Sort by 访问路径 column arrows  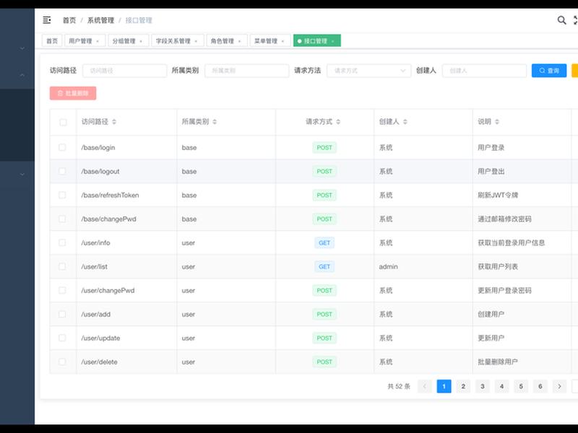pyautogui.click(x=114, y=121)
